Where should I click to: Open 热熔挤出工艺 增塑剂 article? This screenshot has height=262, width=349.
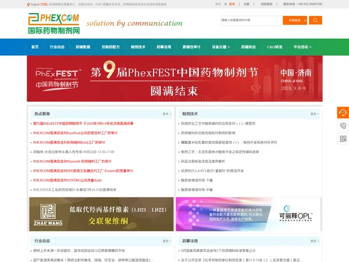tap(218, 123)
